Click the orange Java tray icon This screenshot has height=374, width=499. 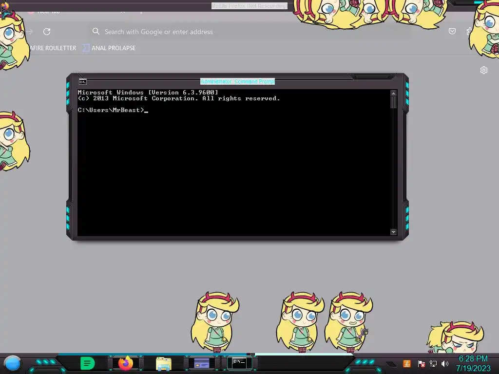click(407, 363)
